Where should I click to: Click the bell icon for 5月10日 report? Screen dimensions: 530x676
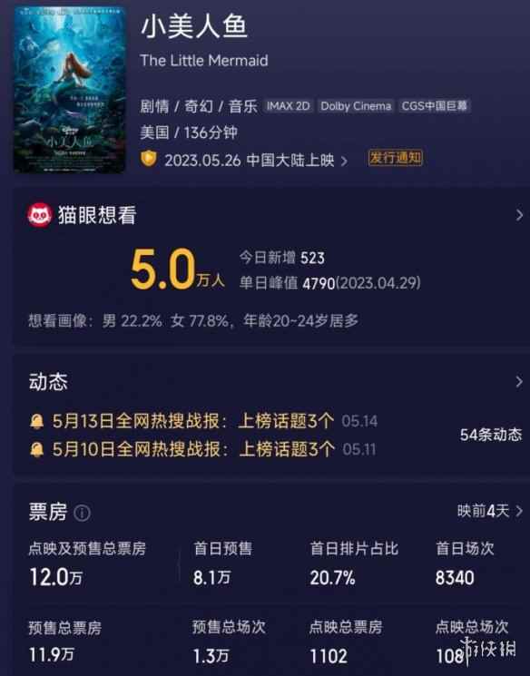pyautogui.click(x=37, y=450)
